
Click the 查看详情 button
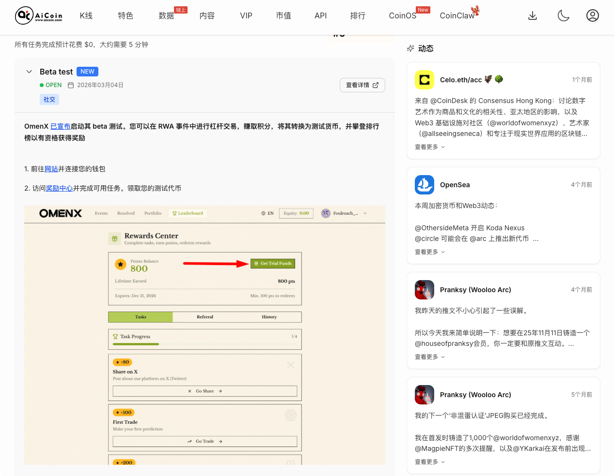(x=362, y=85)
